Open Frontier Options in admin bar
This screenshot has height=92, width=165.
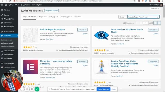(37, 5)
